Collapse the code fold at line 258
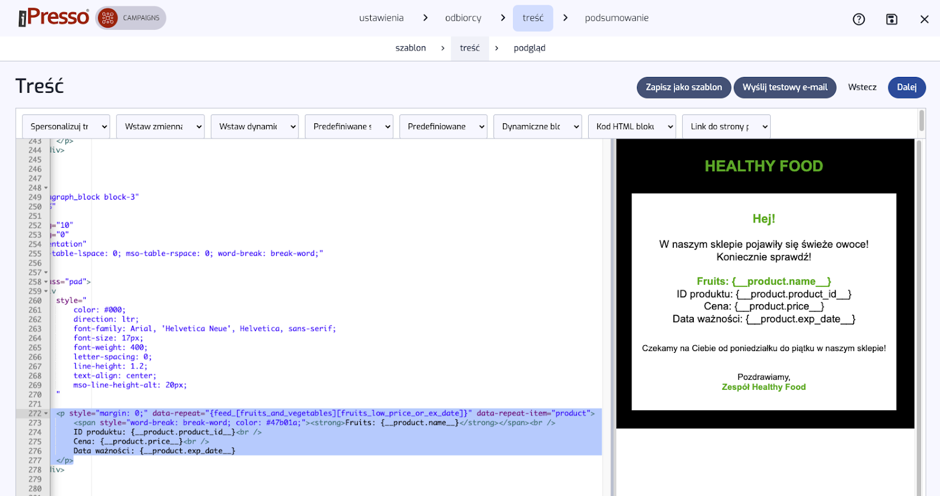The width and height of the screenshot is (940, 496). 46,282
